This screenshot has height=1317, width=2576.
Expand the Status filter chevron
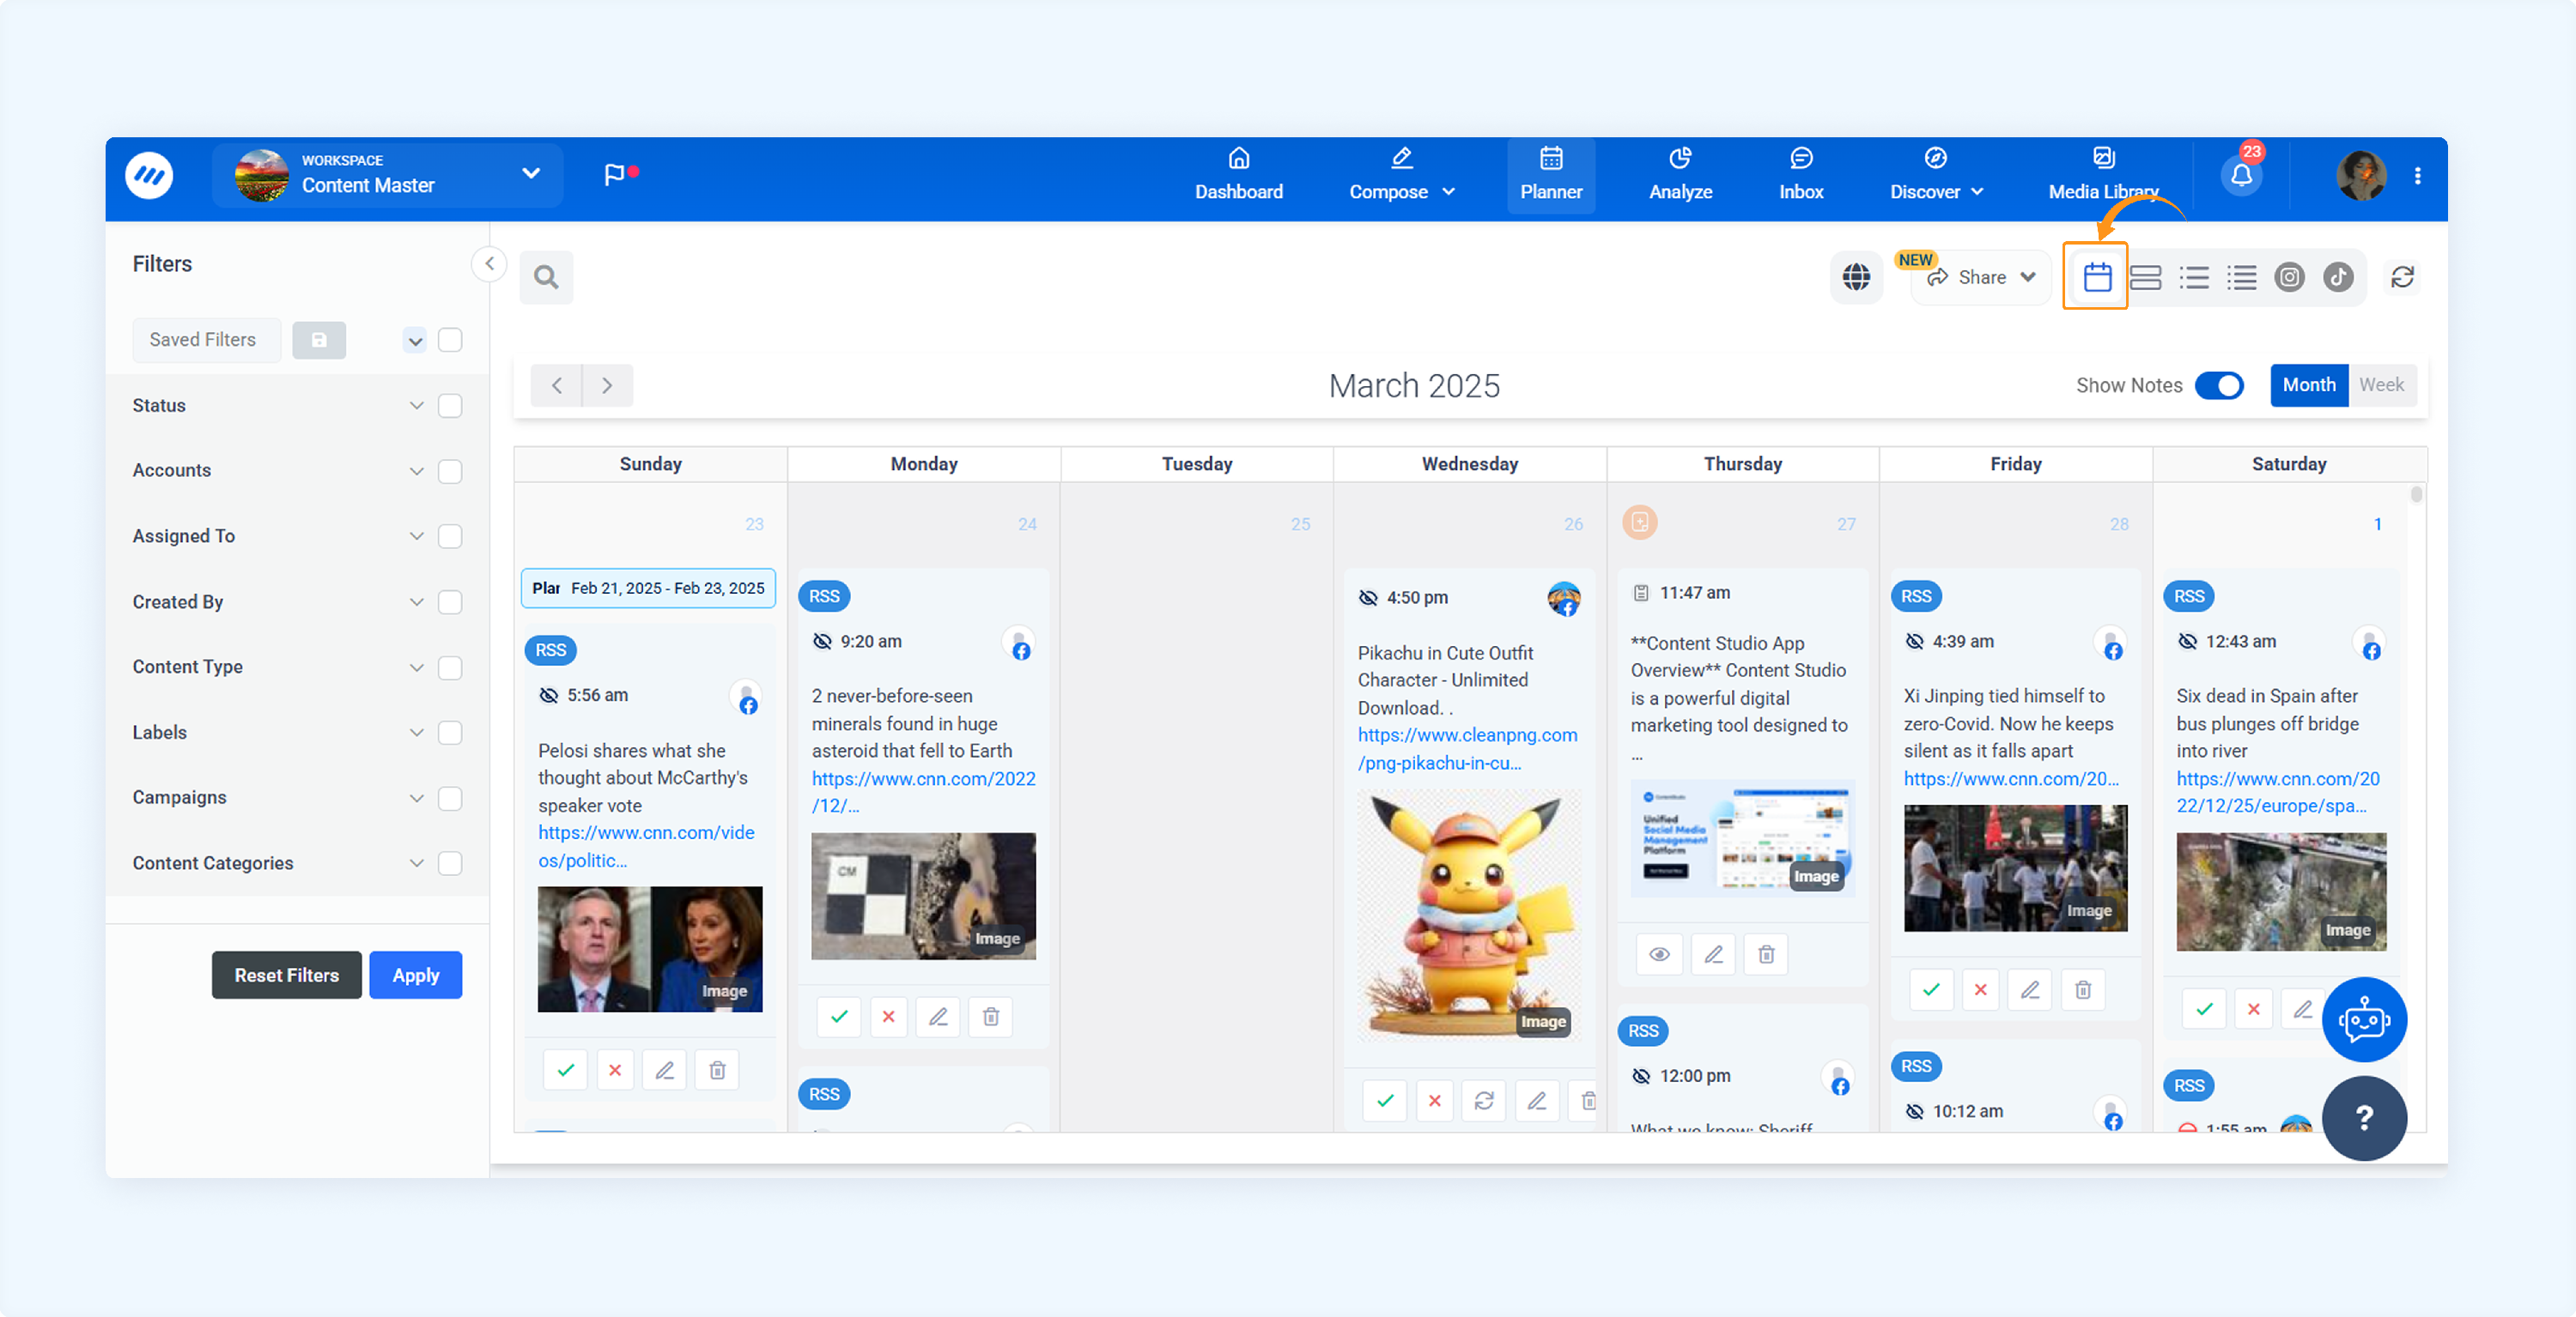(x=416, y=406)
